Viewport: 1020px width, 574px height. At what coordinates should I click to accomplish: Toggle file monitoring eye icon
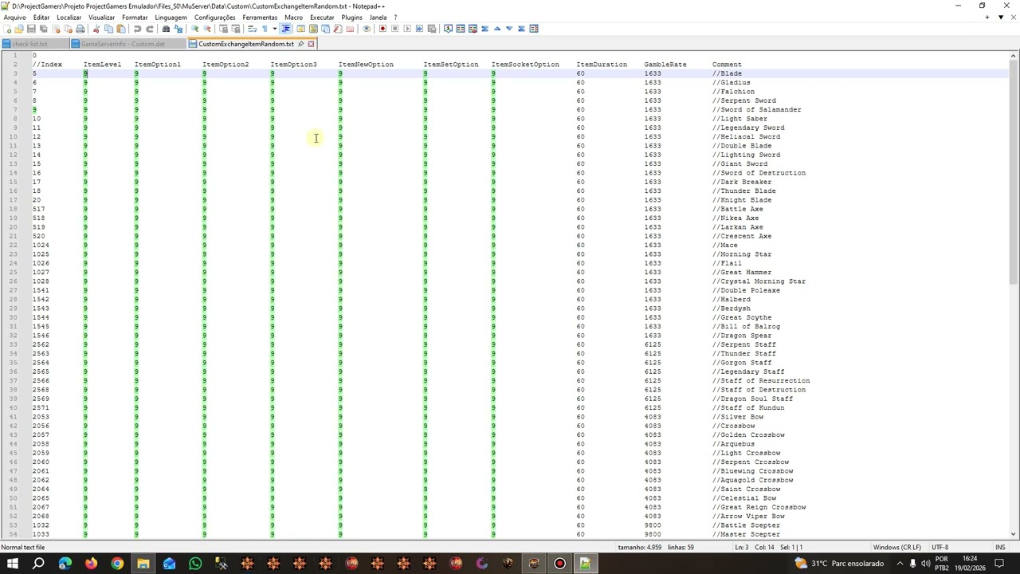[367, 29]
